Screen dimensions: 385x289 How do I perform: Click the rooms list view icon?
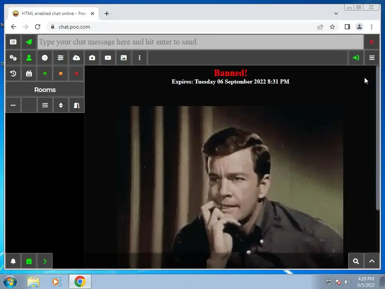(x=45, y=105)
